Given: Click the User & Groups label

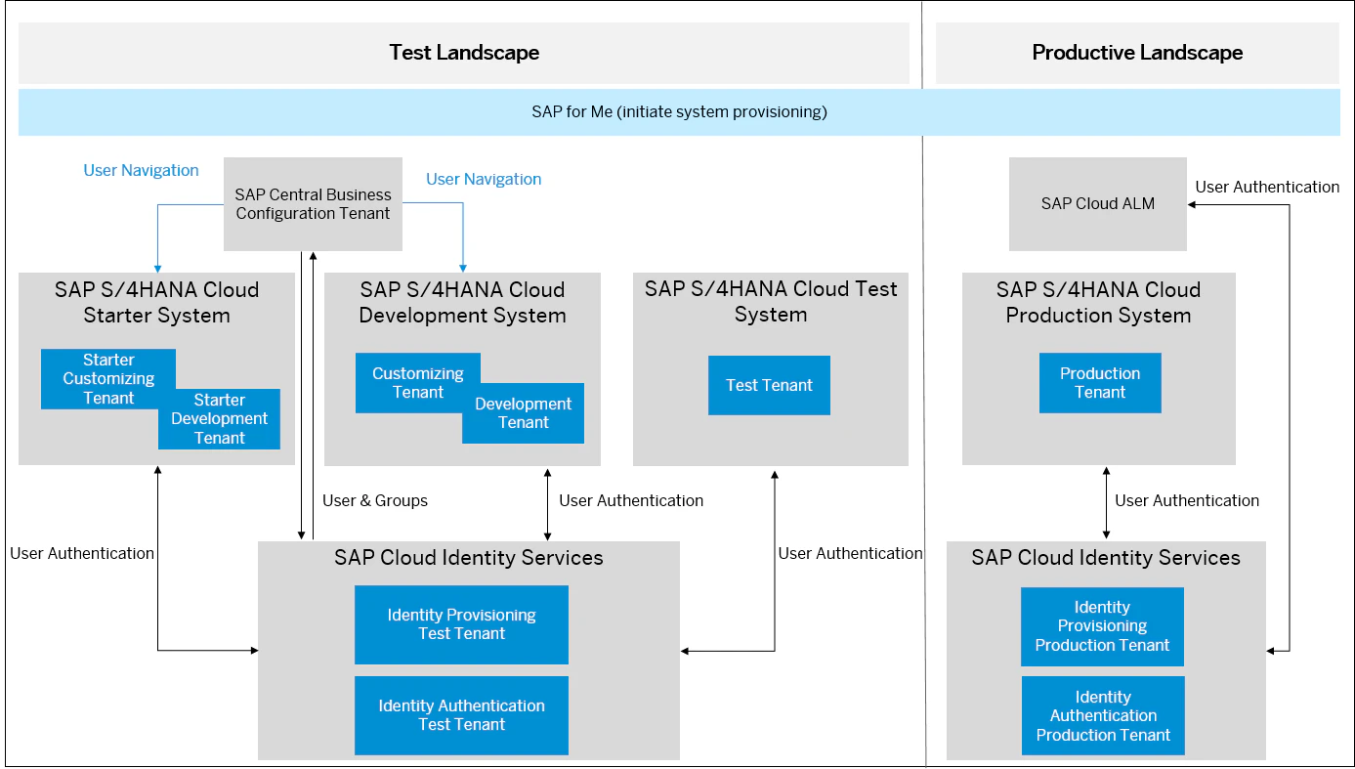Looking at the screenshot, I should [375, 500].
